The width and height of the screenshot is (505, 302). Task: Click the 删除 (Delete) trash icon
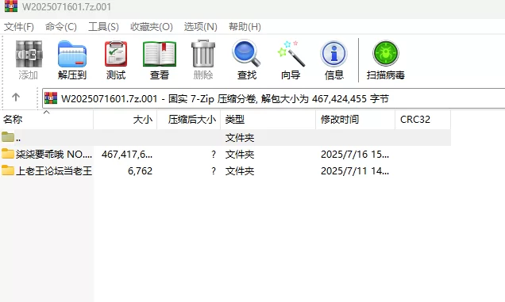203,53
